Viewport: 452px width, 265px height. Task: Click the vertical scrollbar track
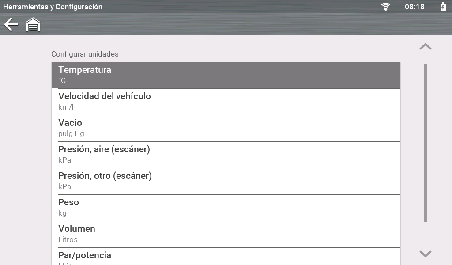coord(426,143)
